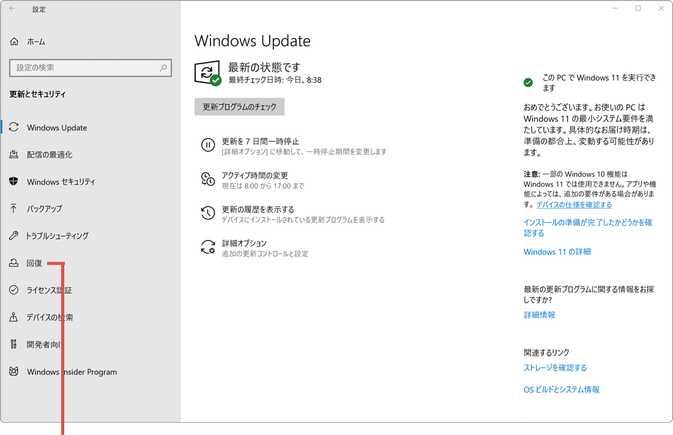
Task: Select the 配信の最適化 (Delivery Optimization) icon
Action: pos(13,154)
